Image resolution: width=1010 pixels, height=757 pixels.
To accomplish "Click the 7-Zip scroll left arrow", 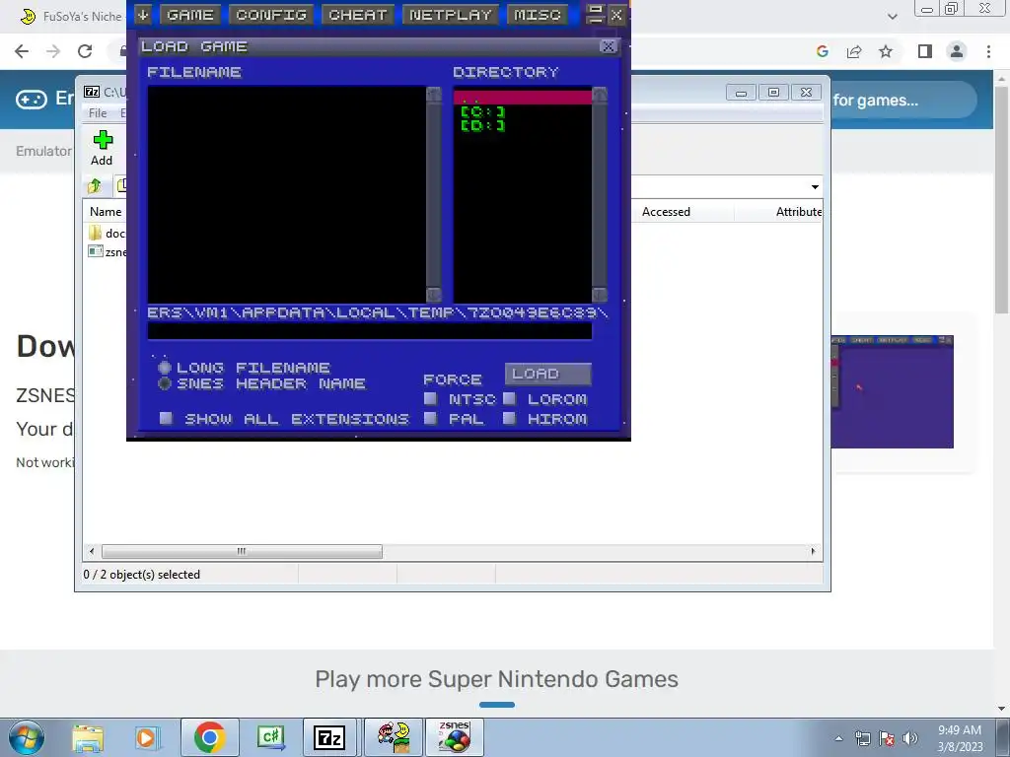I will 92,552.
